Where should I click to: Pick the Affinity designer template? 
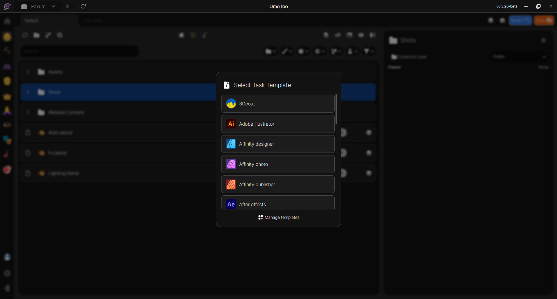click(278, 144)
